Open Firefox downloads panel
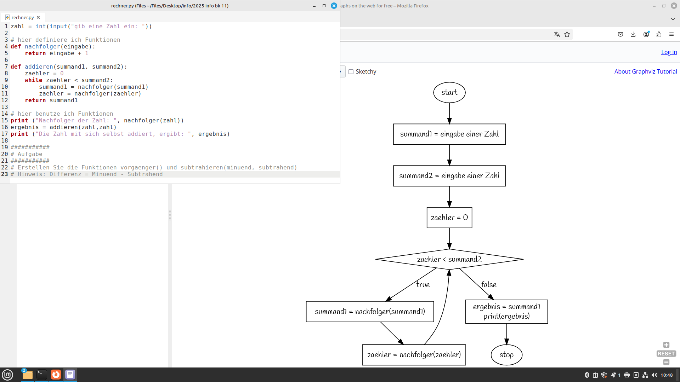680x382 pixels. pyautogui.click(x=633, y=34)
